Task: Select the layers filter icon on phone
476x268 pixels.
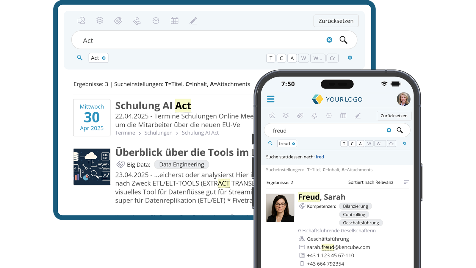Action: click(x=286, y=116)
